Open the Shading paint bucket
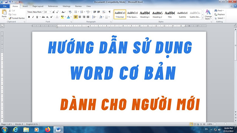The height and width of the screenshot is (133, 237). (101, 17)
